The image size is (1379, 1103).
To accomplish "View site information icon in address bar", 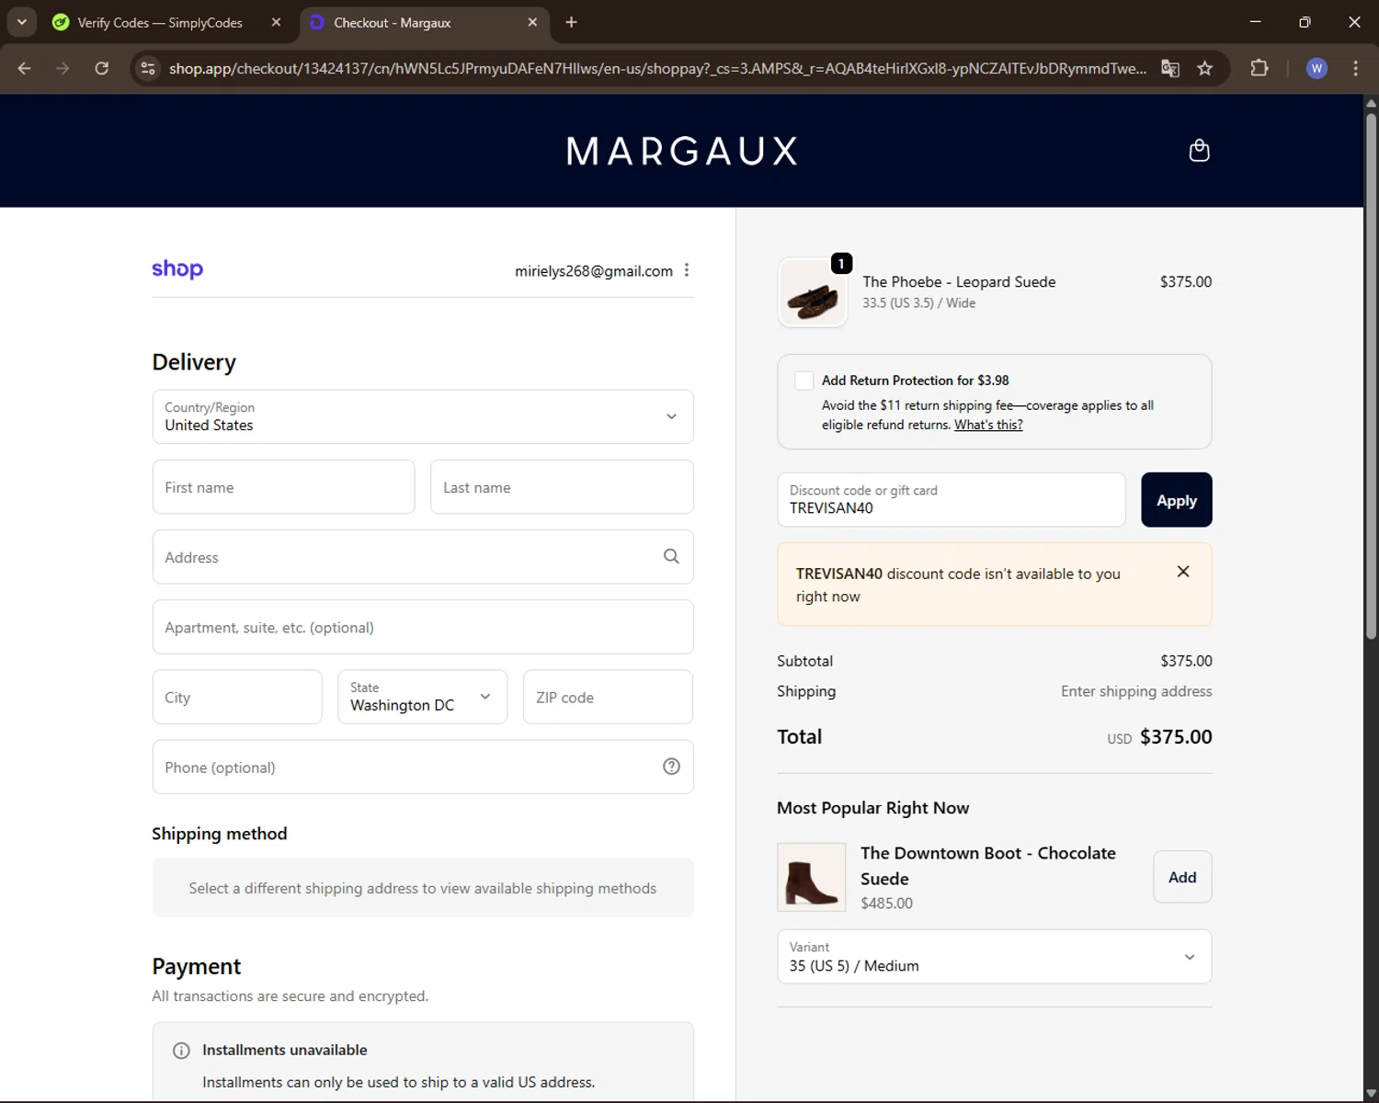I will click(148, 68).
